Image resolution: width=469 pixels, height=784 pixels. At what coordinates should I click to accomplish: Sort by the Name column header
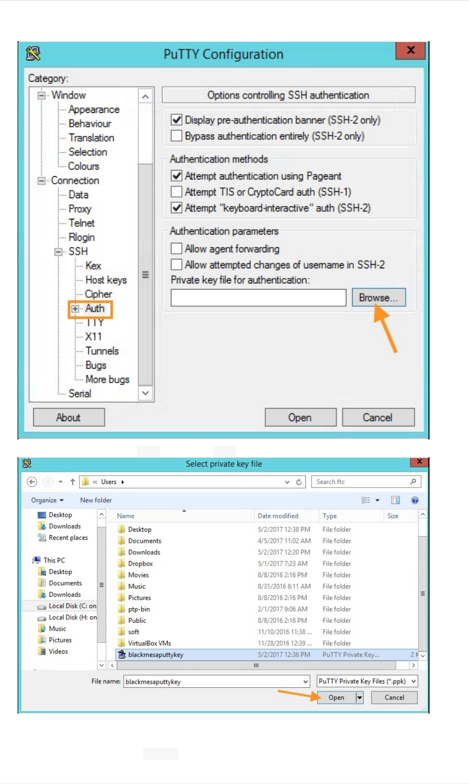[126, 516]
